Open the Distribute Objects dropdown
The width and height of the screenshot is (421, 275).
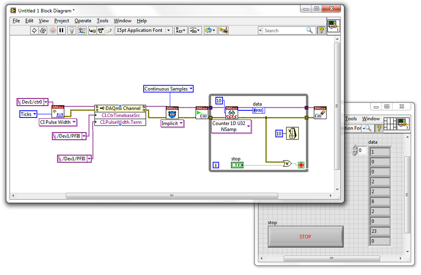point(195,31)
